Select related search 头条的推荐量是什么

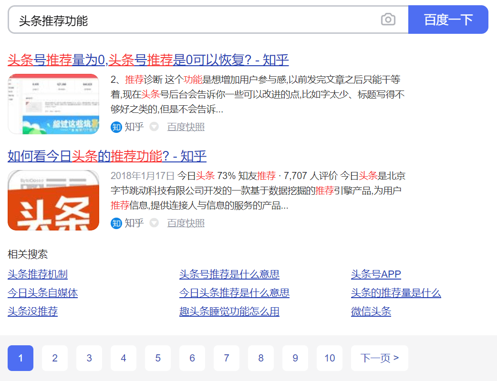(x=396, y=293)
